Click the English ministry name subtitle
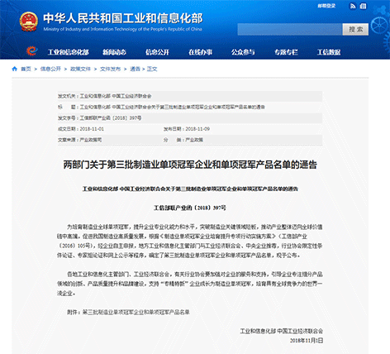 (x=123, y=29)
